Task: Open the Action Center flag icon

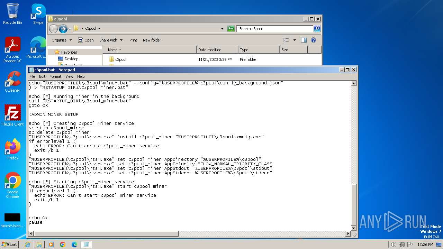Action: [410, 245]
